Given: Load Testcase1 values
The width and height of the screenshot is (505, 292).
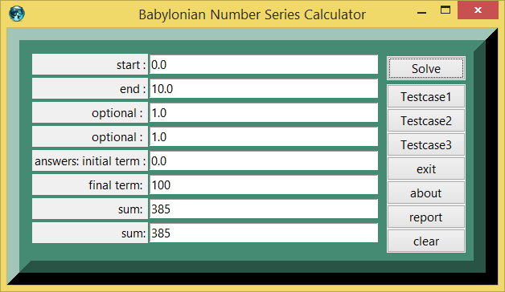Looking at the screenshot, I should [x=425, y=97].
